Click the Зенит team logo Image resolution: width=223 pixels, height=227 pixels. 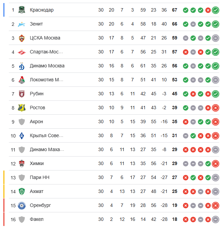tap(22, 24)
